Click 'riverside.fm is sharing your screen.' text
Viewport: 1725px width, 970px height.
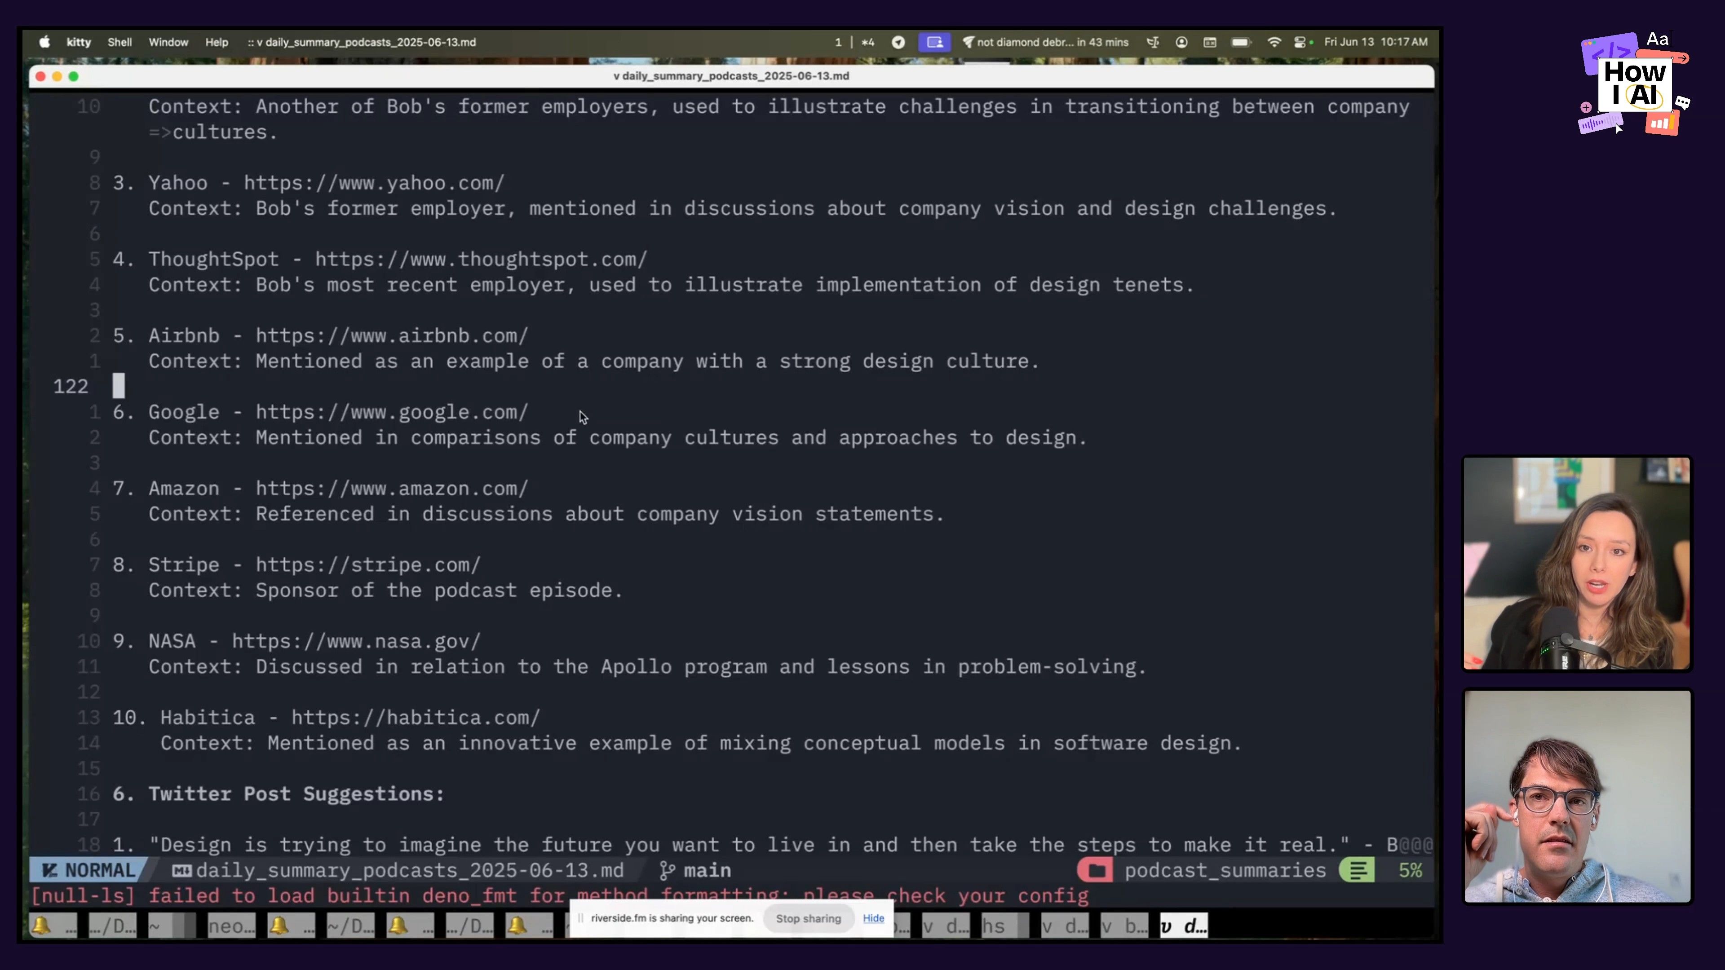click(672, 918)
